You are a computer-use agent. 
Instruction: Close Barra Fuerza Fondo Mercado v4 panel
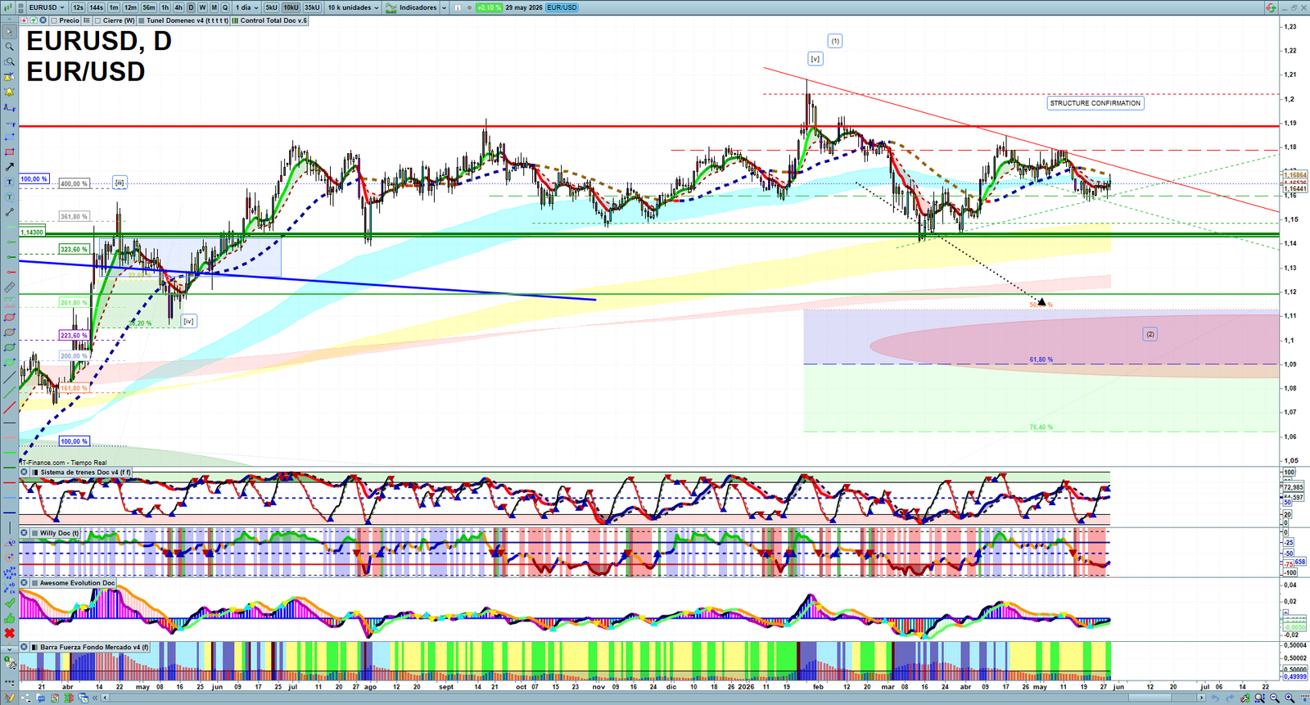pos(24,647)
